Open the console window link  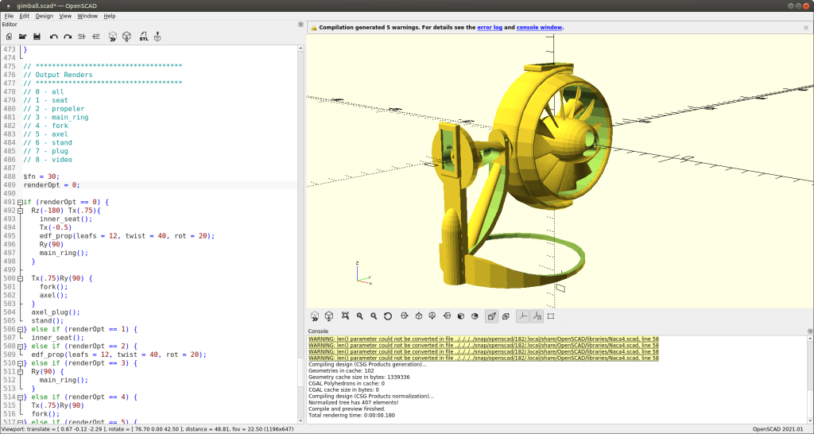pyautogui.click(x=539, y=28)
